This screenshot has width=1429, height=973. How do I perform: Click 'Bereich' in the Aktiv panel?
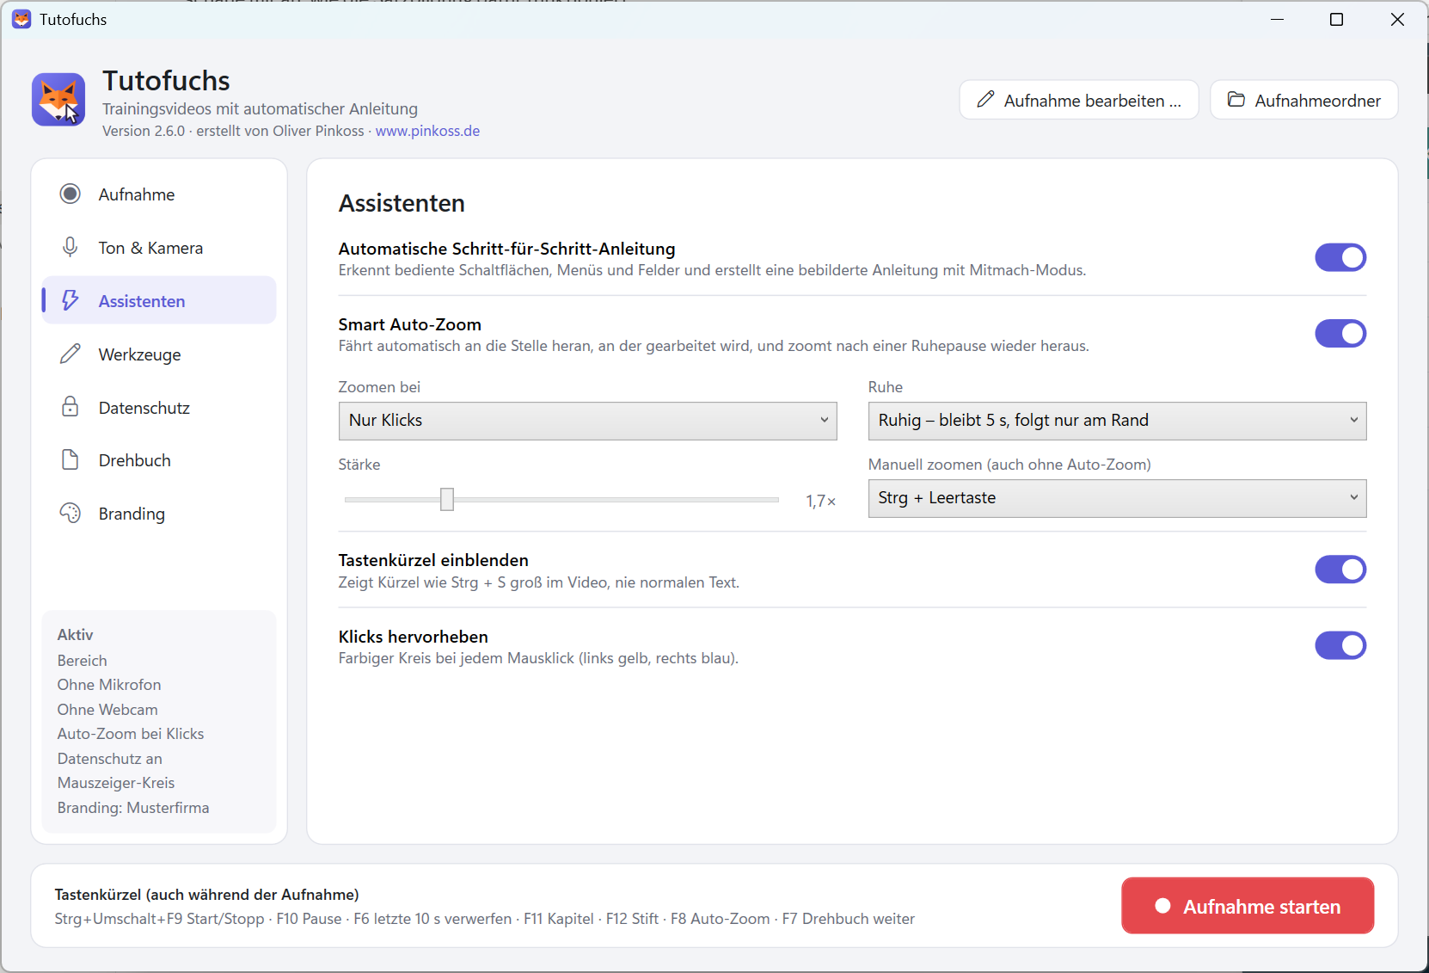(x=83, y=661)
